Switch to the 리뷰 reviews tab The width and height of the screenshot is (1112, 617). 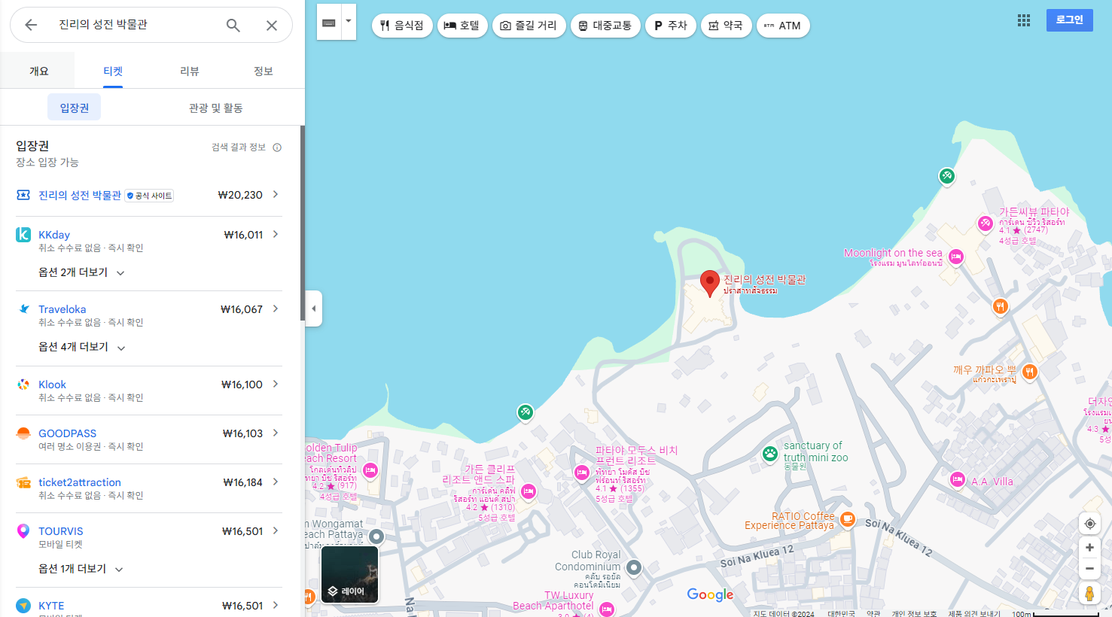point(190,71)
